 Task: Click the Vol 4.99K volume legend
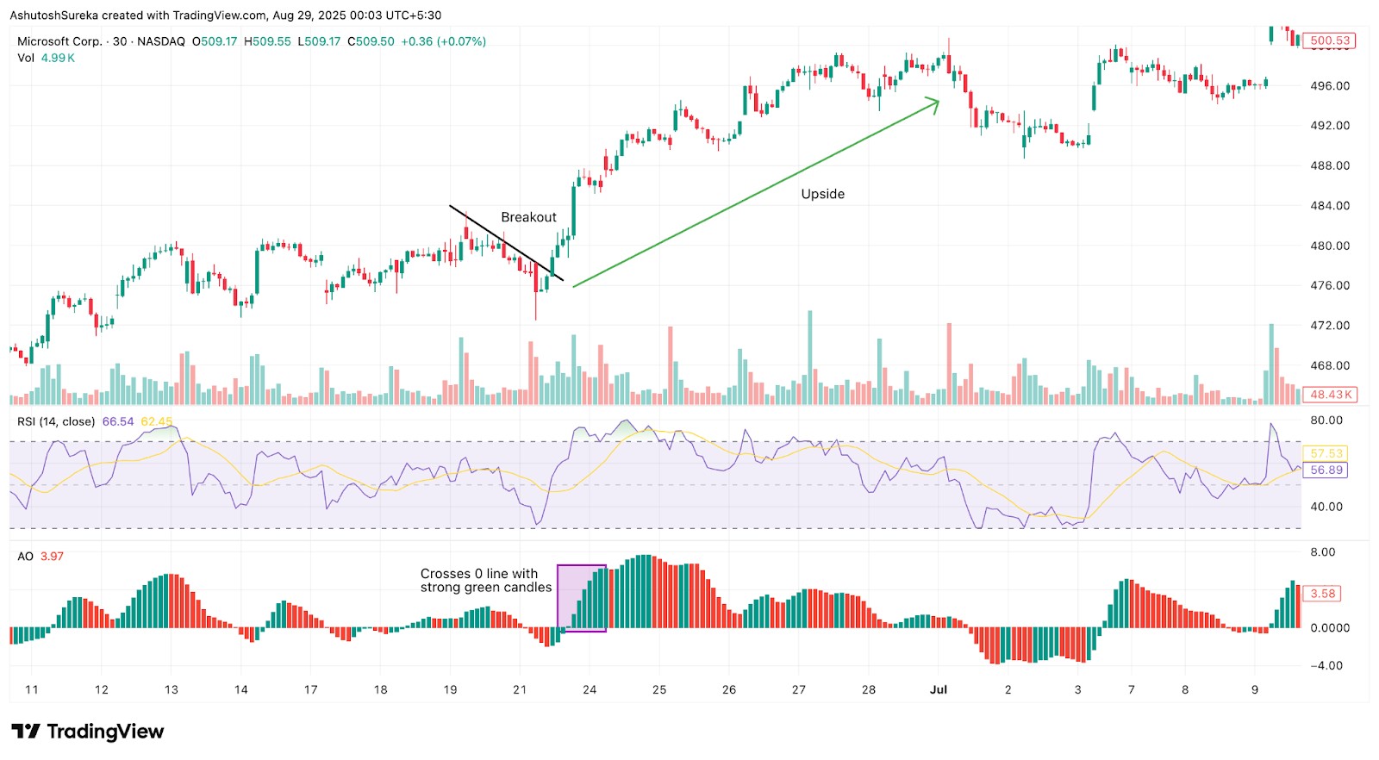point(47,58)
